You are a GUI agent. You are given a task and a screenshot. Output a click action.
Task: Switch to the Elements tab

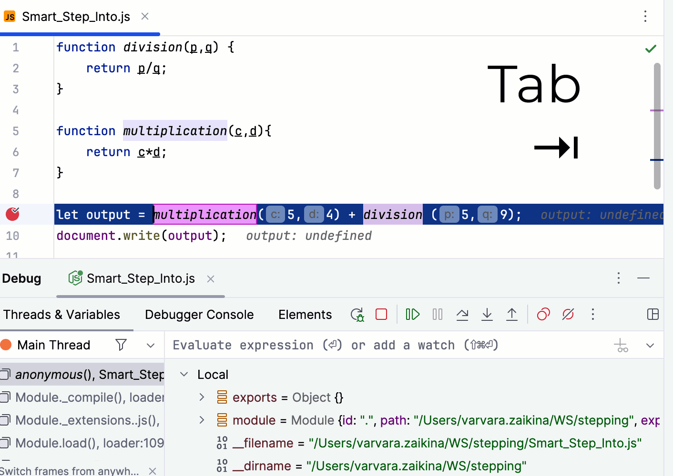pyautogui.click(x=305, y=314)
